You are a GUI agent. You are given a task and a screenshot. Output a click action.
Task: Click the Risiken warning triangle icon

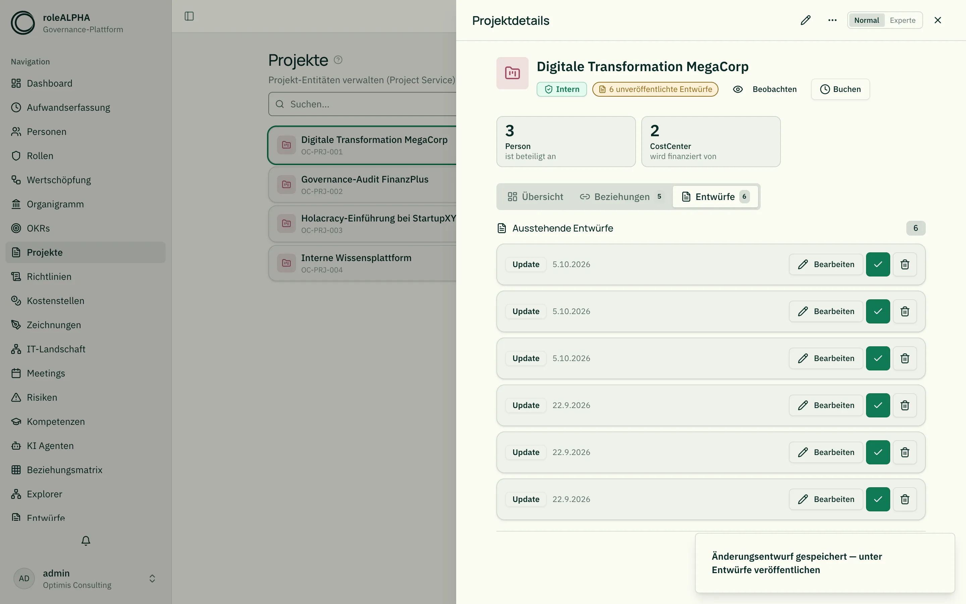[16, 398]
